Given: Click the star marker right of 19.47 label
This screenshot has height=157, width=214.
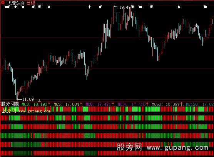Looking at the screenshot, I should tap(133, 7).
